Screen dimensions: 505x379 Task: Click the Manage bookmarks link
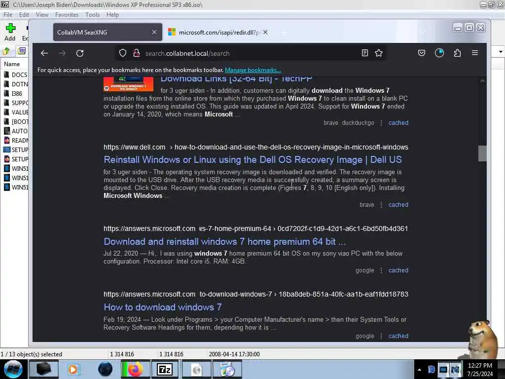(x=253, y=70)
